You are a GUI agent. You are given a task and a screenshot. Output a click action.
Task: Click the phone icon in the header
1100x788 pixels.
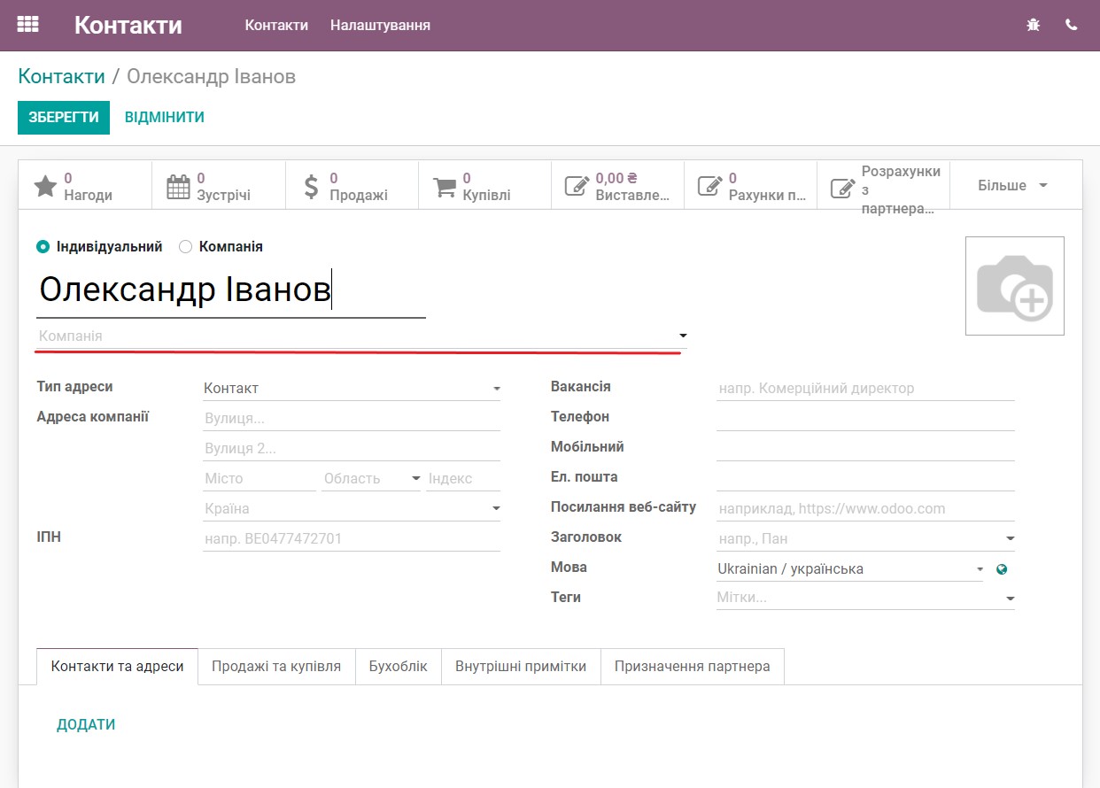1071,25
